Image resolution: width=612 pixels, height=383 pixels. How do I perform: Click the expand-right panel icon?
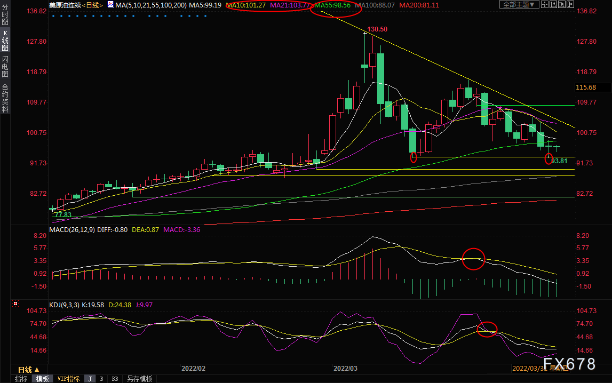[570, 4]
